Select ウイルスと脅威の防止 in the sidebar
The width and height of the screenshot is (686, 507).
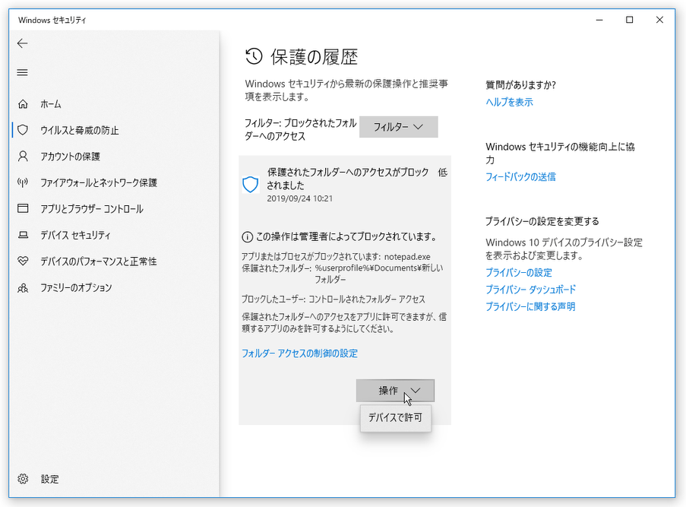pyautogui.click(x=80, y=130)
